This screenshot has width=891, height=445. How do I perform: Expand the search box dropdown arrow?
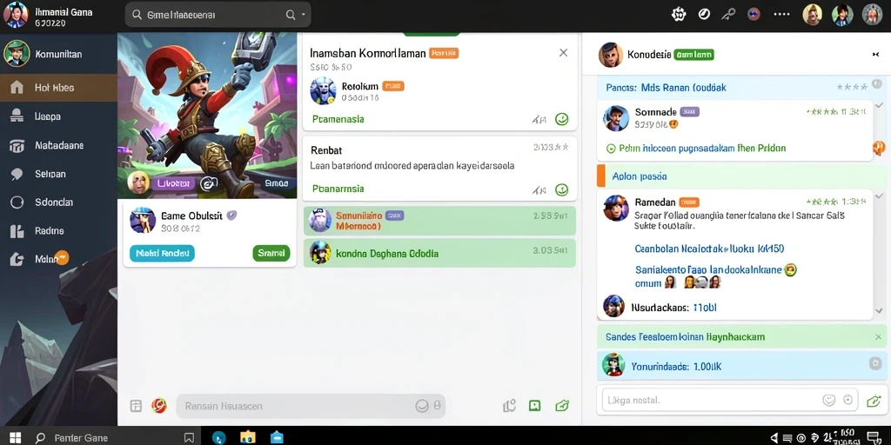304,16
